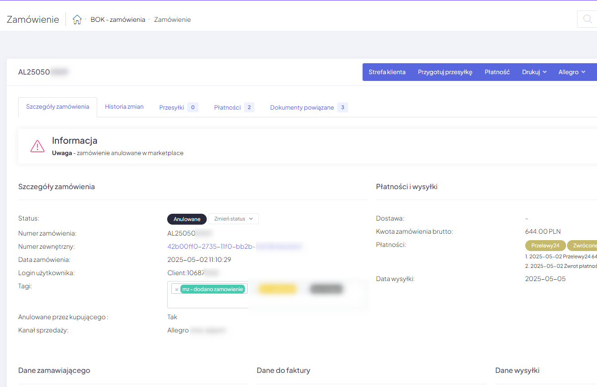Click the Dokumenty powiązane count badge

pyautogui.click(x=342, y=108)
